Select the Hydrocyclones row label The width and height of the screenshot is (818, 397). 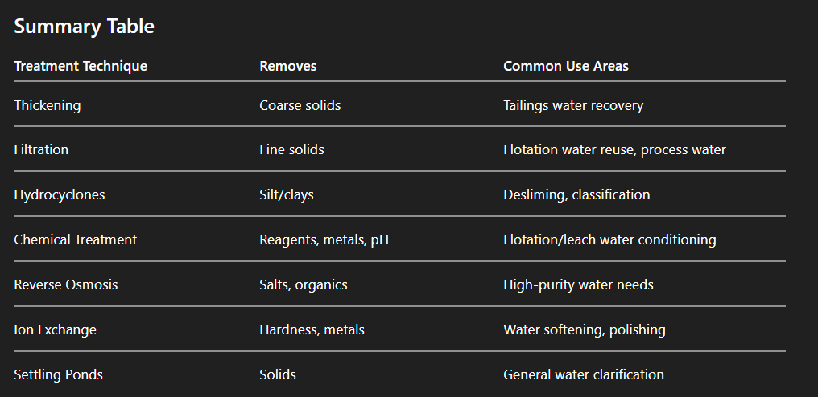(60, 194)
